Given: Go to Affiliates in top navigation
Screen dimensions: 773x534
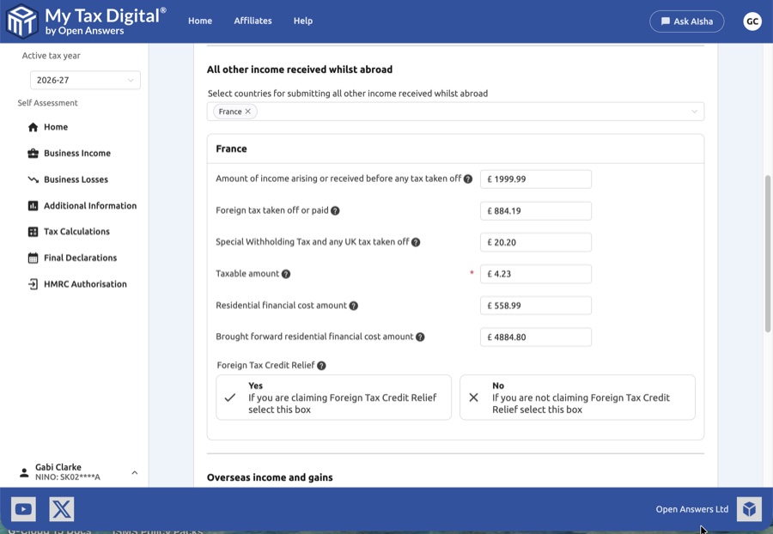Looking at the screenshot, I should [x=253, y=21].
